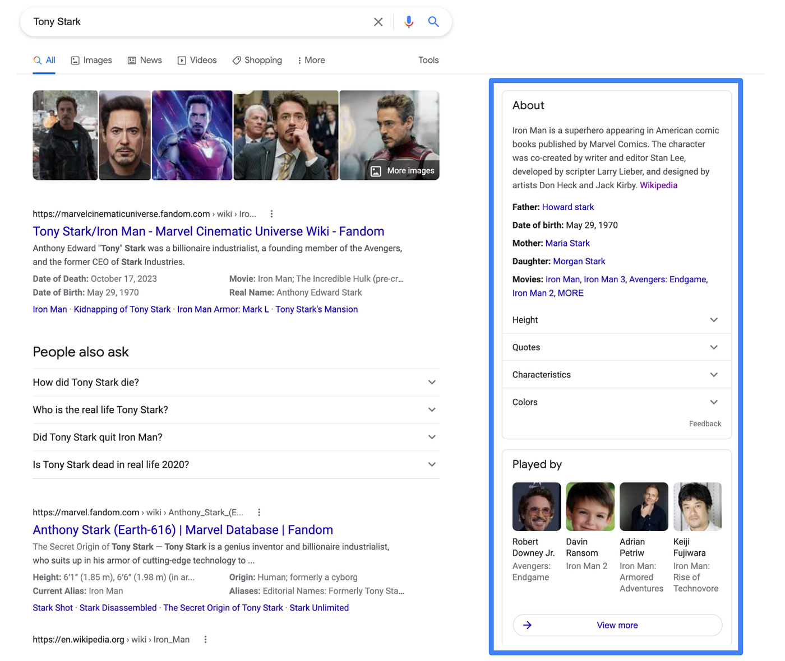Open the More search options menu
The height and width of the screenshot is (661, 785).
point(311,60)
